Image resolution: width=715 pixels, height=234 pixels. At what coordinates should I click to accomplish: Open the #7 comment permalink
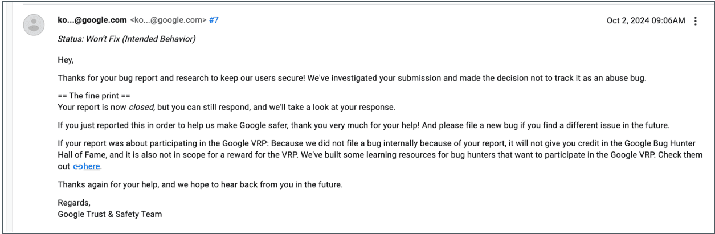click(214, 20)
